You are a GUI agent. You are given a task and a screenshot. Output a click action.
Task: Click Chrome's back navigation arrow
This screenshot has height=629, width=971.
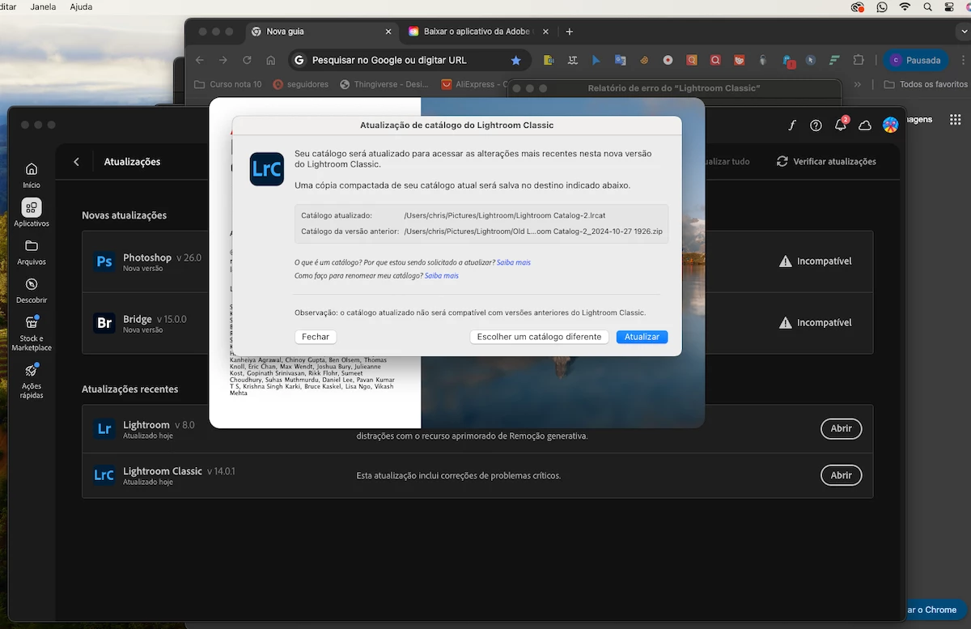pyautogui.click(x=200, y=60)
